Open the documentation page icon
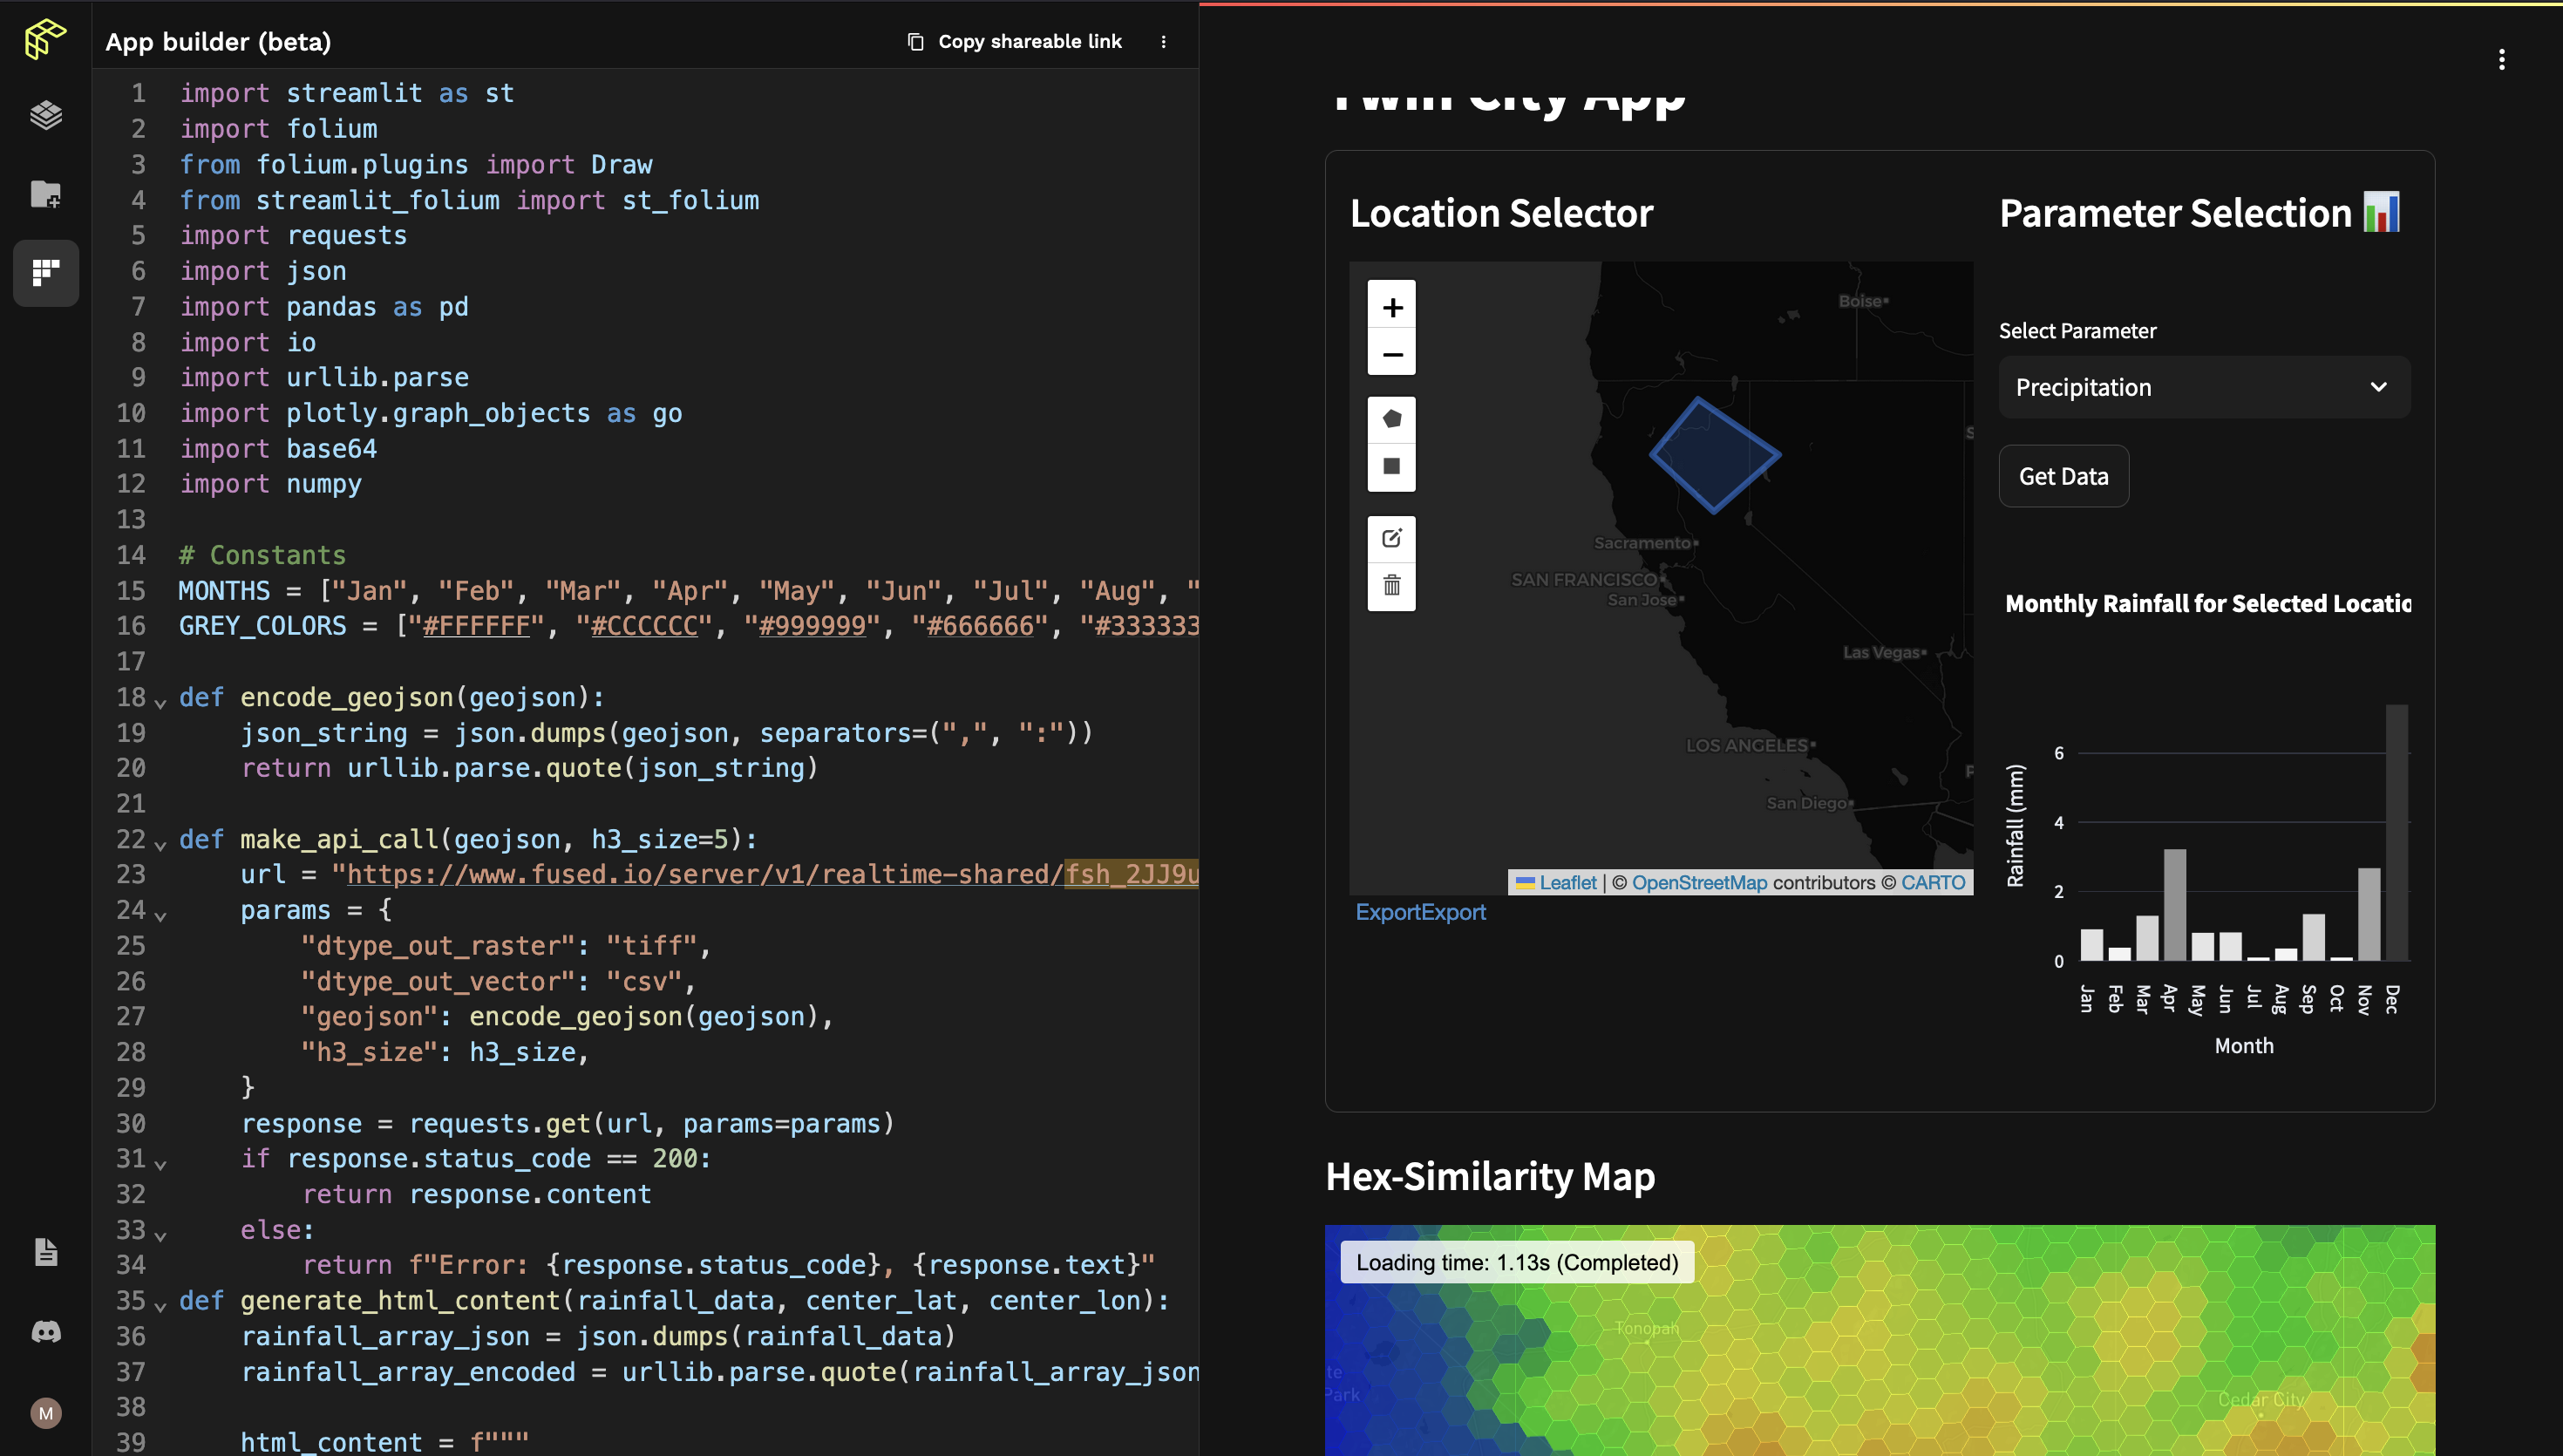2563x1456 pixels. tap(45, 1252)
